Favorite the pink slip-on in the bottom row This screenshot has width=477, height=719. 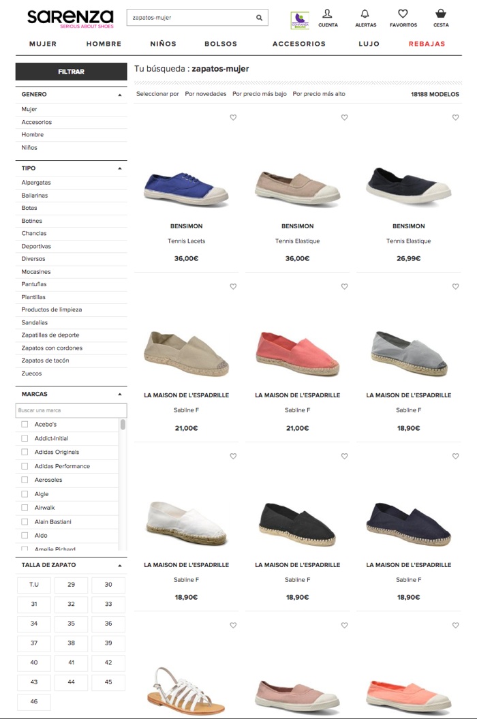344,626
